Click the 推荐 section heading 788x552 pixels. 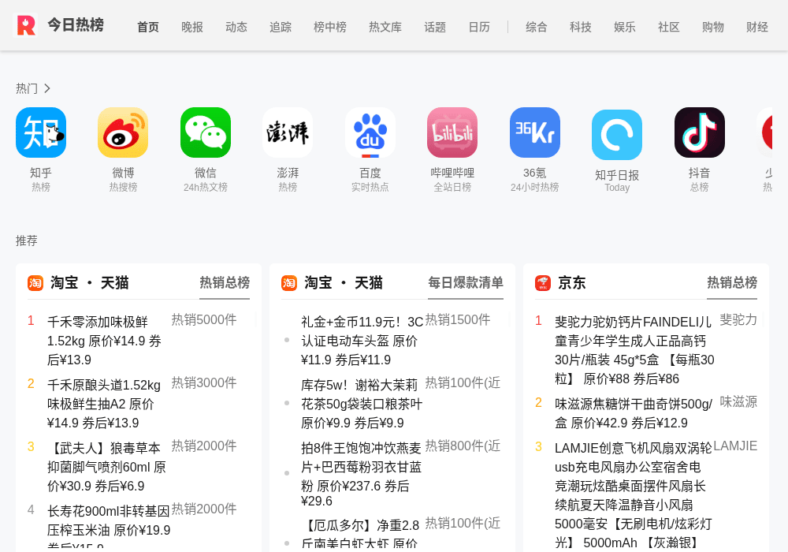tap(26, 241)
